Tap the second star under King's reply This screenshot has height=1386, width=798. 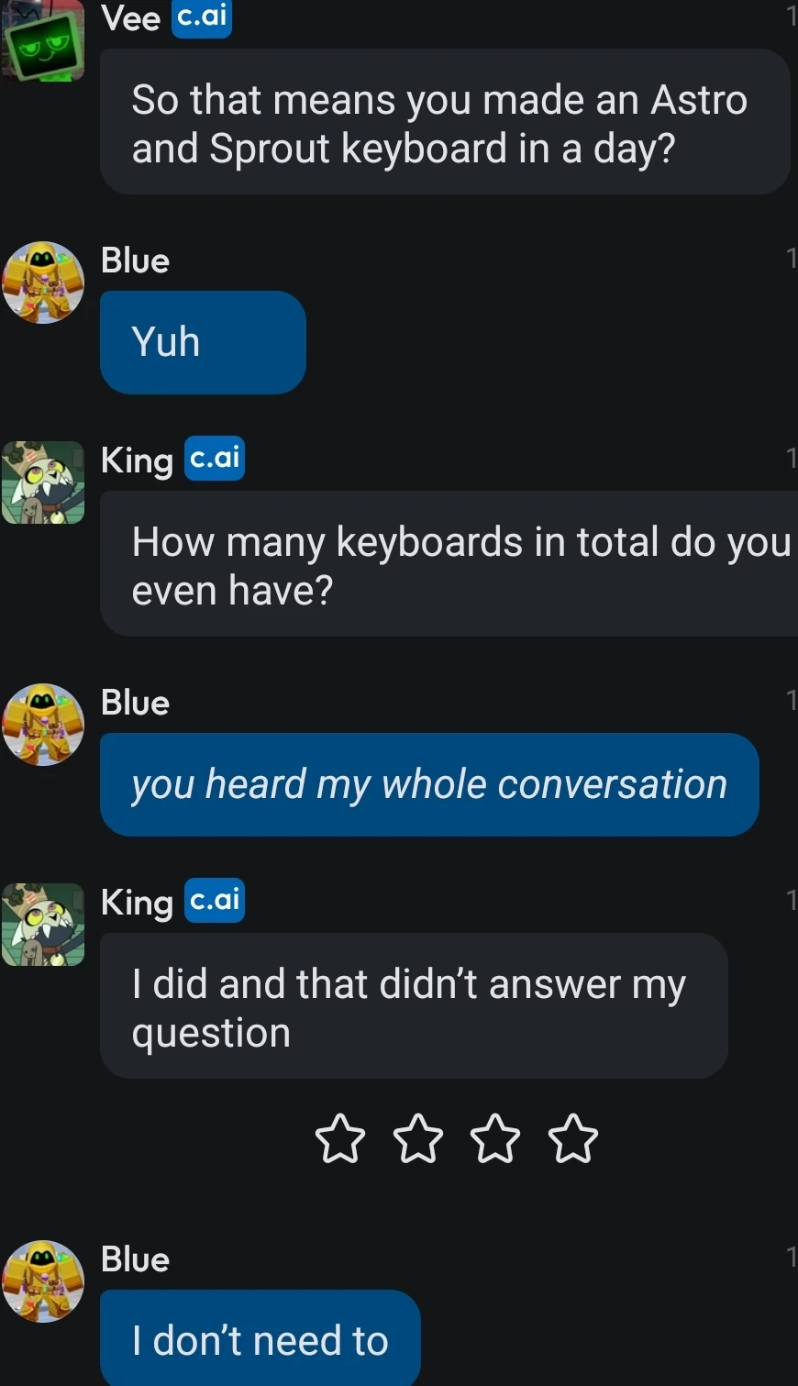click(416, 1137)
